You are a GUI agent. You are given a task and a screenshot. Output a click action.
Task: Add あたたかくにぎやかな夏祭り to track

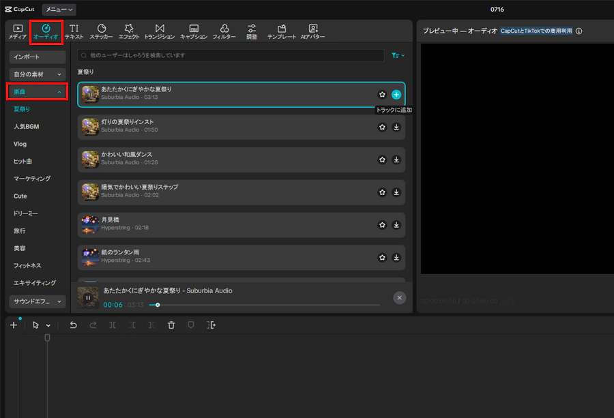(x=396, y=94)
